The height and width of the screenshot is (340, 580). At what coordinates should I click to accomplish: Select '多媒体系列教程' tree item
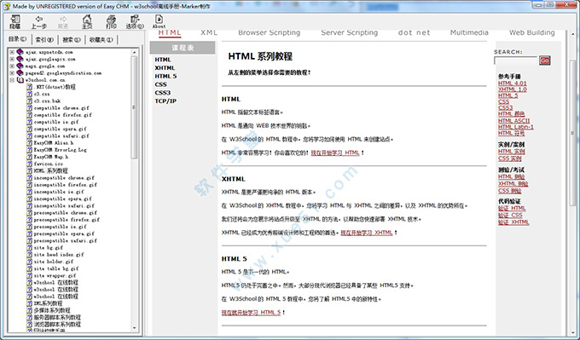tap(52, 310)
